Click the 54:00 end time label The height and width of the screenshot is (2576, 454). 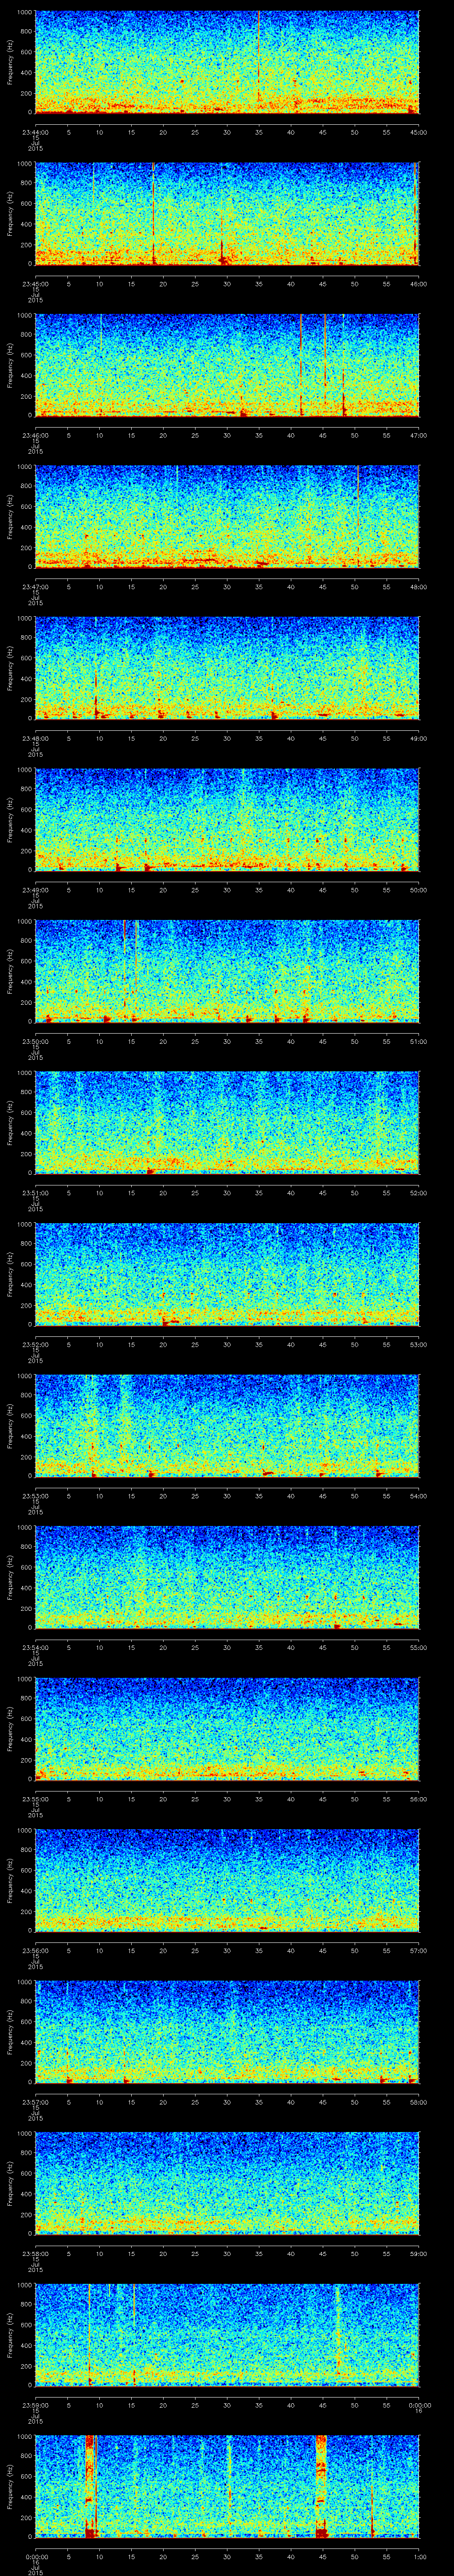click(x=419, y=1496)
